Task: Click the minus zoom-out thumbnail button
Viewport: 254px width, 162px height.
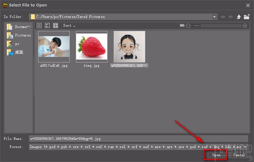Action: [188, 26]
